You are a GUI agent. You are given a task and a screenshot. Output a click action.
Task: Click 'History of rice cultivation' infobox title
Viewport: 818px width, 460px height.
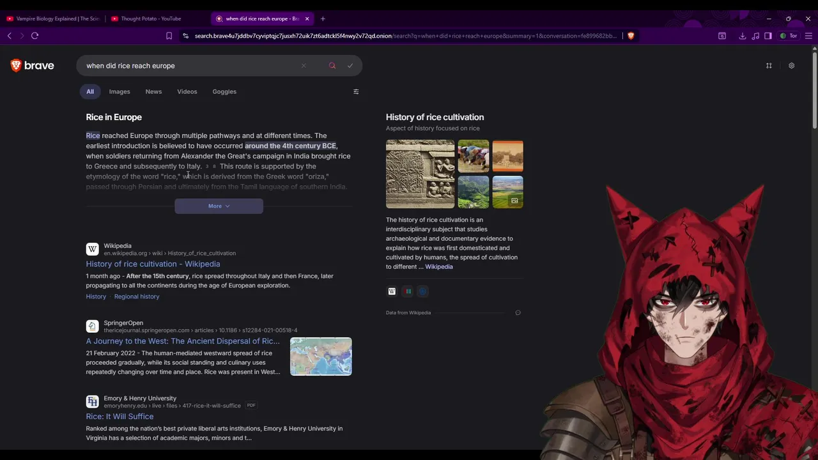coord(435,117)
